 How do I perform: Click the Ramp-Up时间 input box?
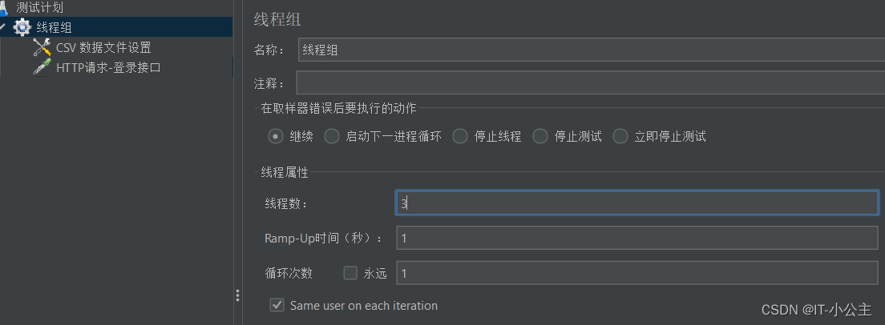[637, 239]
